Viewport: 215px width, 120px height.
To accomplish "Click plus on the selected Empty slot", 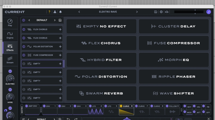I will (x=60, y=64).
